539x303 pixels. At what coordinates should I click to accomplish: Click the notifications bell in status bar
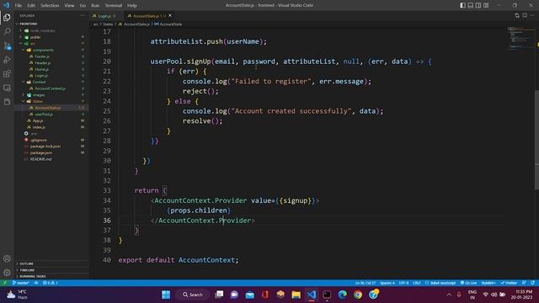(x=532, y=283)
